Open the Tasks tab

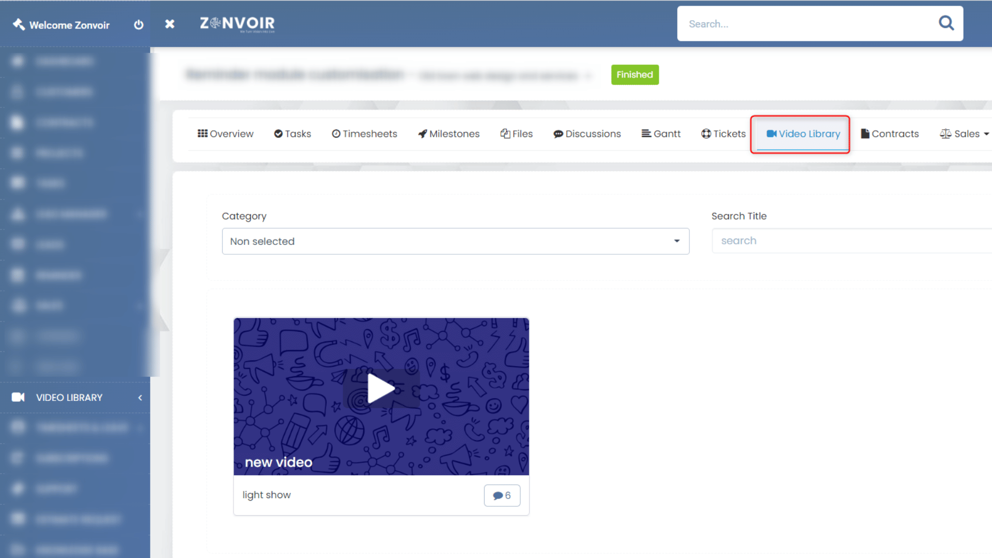coord(292,134)
